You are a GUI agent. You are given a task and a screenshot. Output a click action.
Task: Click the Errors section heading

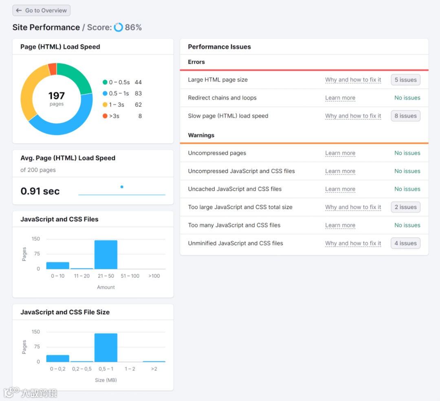tap(196, 62)
